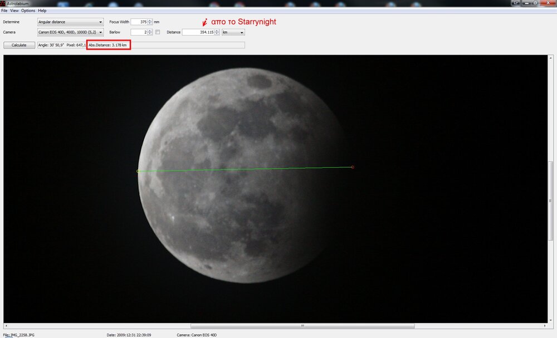557x338 pixels.
Task: Increase Focus Width using up arrow
Action: [x=149, y=21]
